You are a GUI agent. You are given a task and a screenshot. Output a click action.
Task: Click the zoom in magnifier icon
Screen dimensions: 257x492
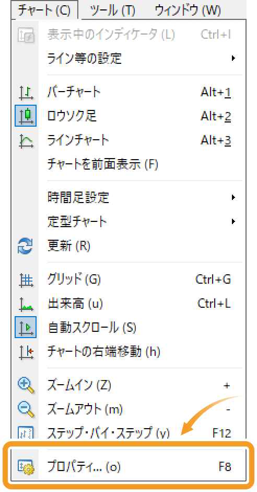pos(26,386)
